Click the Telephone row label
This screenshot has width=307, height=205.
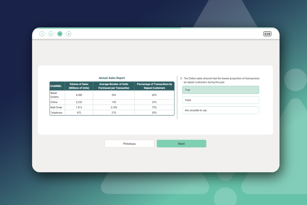point(56,113)
